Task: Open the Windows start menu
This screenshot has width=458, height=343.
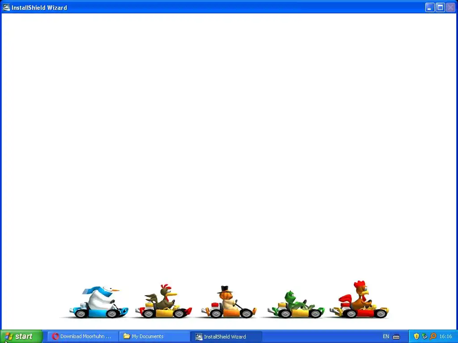Action: (21, 336)
